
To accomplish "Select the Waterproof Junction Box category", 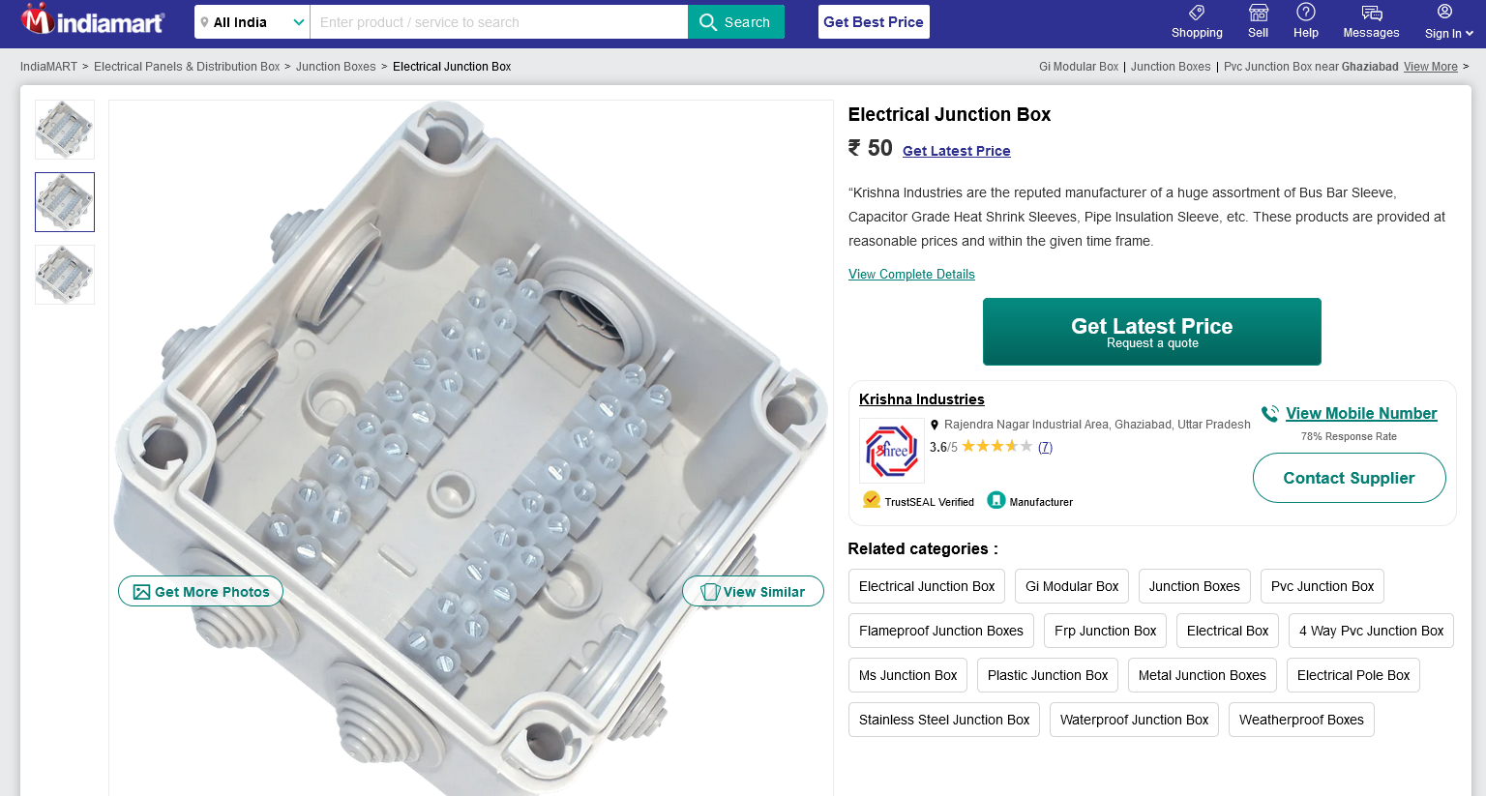I will coord(1134,720).
